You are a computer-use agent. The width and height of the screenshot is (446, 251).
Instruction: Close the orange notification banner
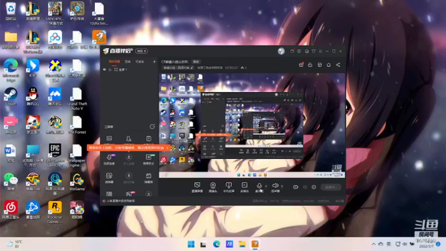point(167,148)
